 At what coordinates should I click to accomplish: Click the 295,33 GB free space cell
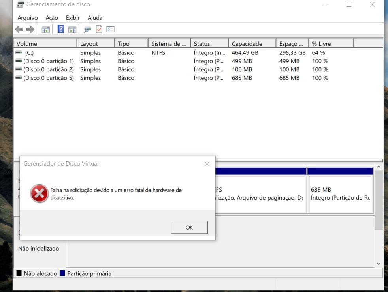pos(292,52)
